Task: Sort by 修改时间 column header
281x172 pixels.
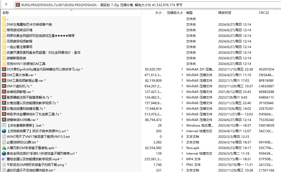Action: [224, 13]
